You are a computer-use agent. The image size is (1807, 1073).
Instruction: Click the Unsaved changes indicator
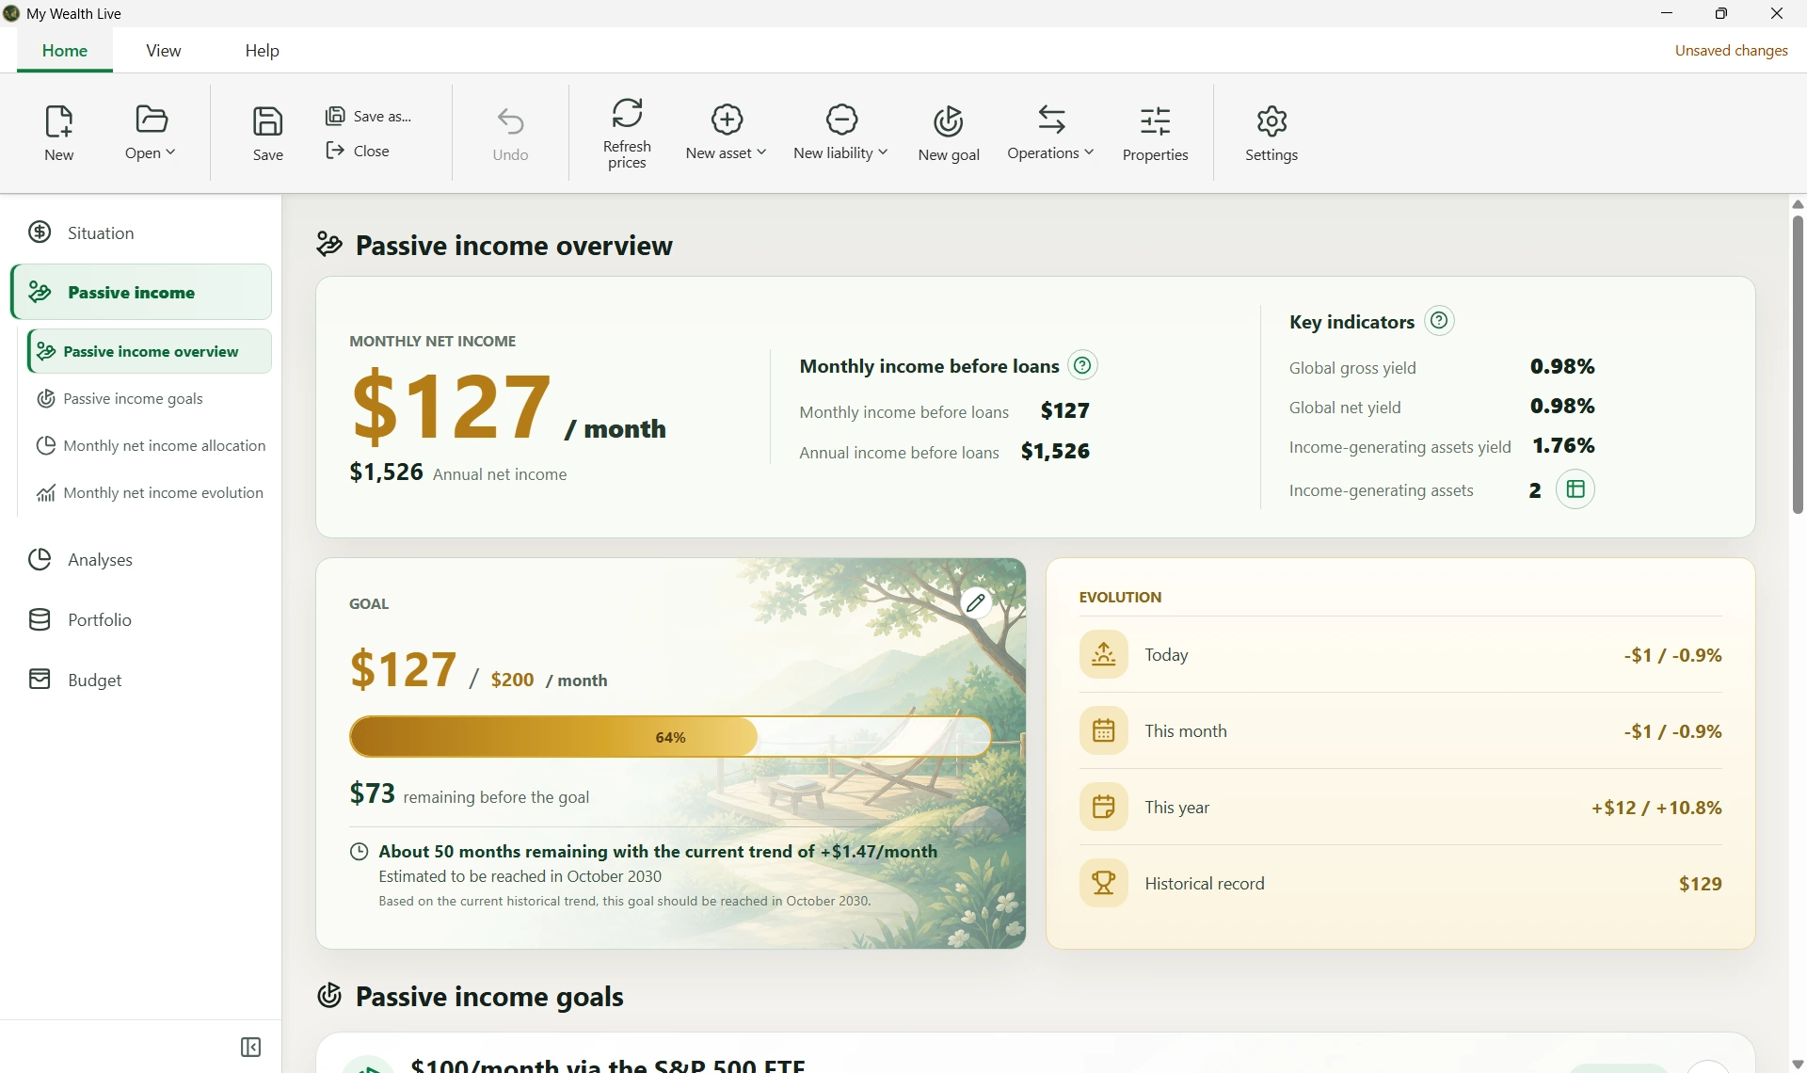click(1731, 51)
